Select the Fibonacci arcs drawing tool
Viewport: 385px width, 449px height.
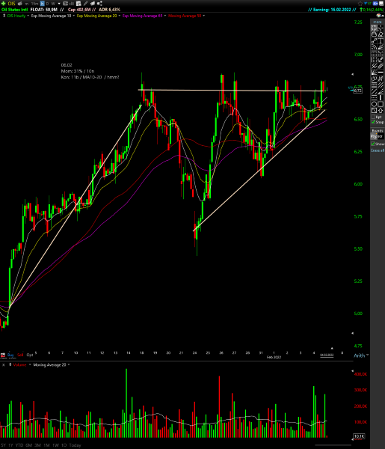click(374, 47)
